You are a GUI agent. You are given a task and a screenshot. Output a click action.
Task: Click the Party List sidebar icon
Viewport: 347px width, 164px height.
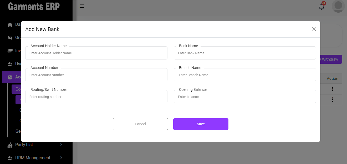pyautogui.click(x=10, y=145)
